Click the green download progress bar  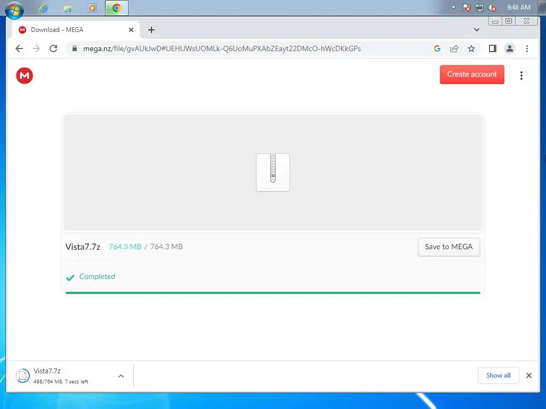coord(273,293)
